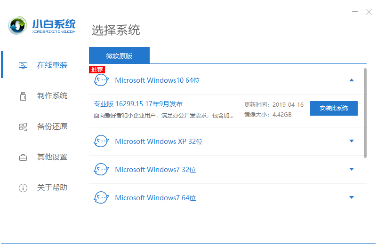Click the system list vertical scrollbar

coord(365,113)
